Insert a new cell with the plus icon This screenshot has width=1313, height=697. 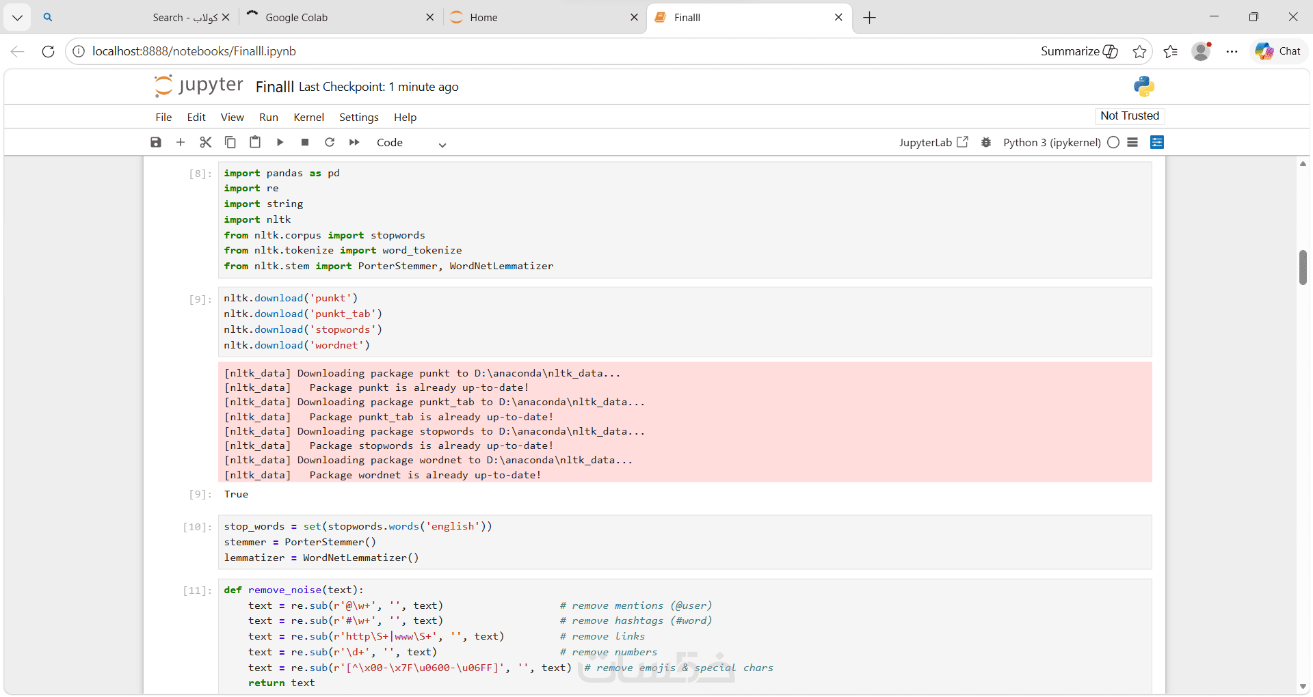(x=181, y=142)
